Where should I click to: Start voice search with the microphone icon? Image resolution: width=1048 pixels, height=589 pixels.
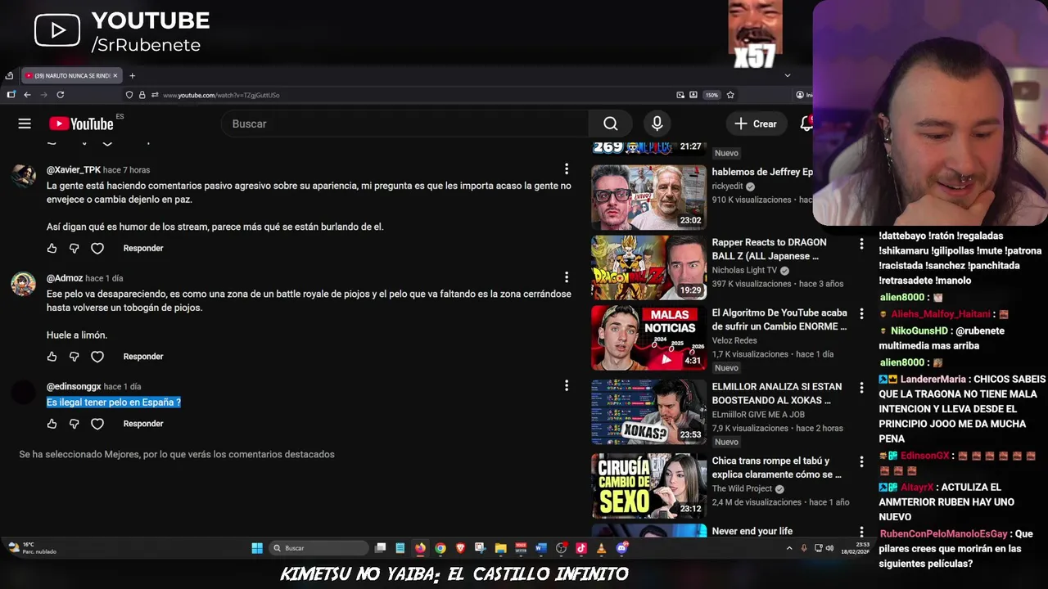coord(657,124)
